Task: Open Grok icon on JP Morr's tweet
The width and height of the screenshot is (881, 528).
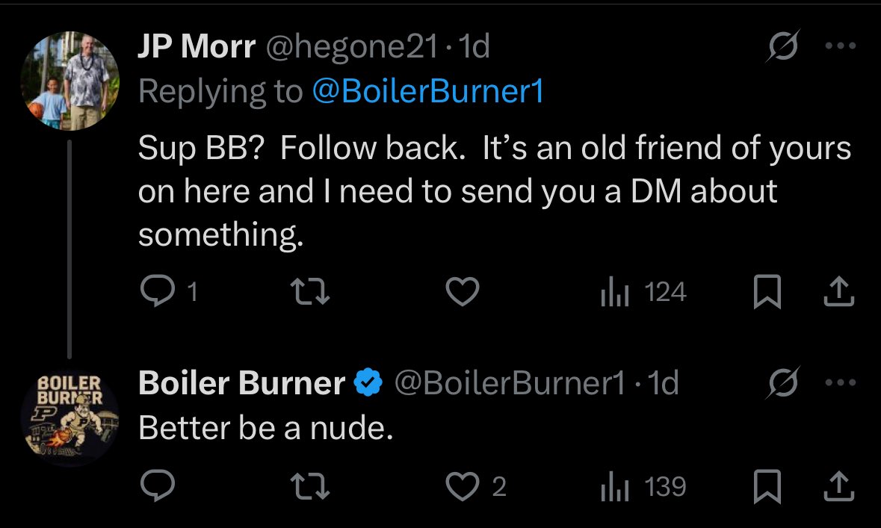Action: pos(782,46)
